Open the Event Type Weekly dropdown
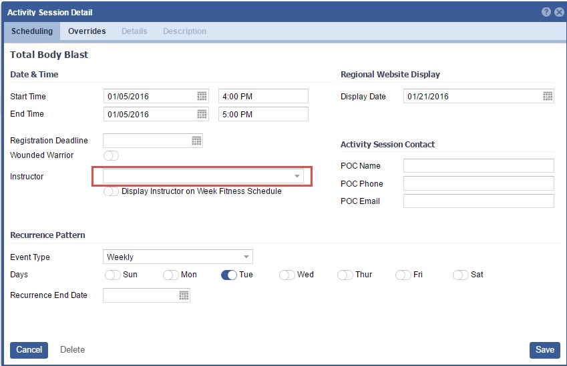This screenshot has height=366, width=567. [x=246, y=257]
